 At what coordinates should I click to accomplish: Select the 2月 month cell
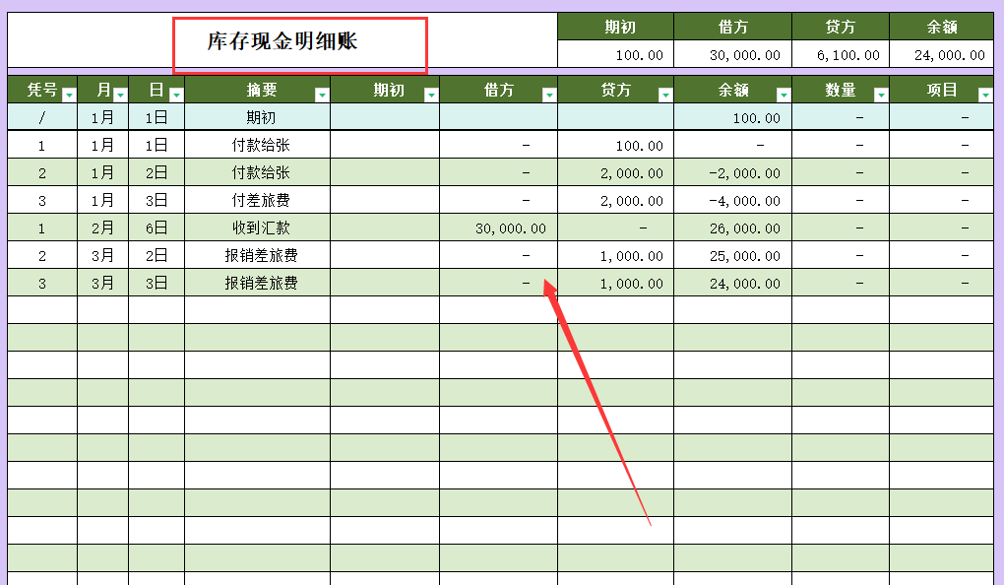point(102,228)
